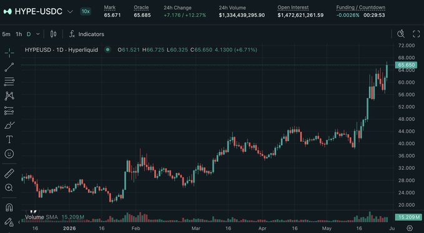Click the Funding / Countdown label

[361, 7]
